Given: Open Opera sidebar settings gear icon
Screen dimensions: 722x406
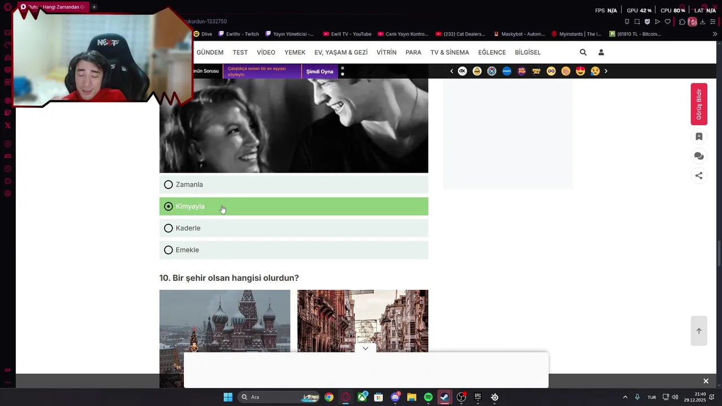Looking at the screenshot, I should point(7,193).
